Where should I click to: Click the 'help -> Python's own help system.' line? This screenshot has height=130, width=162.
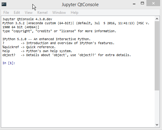pyautogui.click(x=37, y=51)
